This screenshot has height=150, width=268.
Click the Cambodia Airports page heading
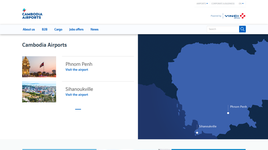tap(44, 45)
